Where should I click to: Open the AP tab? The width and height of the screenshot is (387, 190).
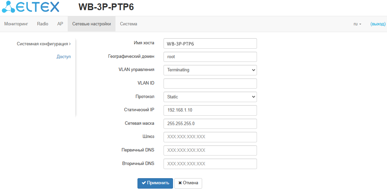pyautogui.click(x=60, y=24)
